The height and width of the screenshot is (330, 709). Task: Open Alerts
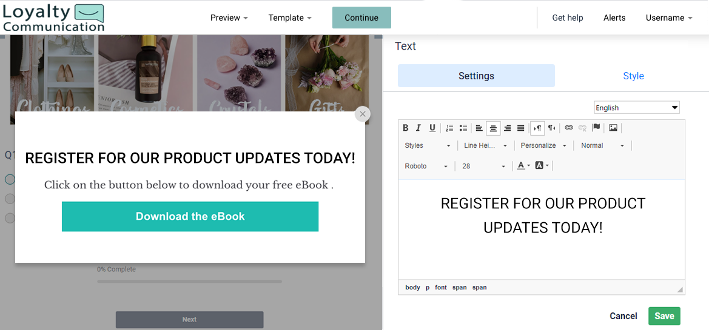pyautogui.click(x=614, y=18)
